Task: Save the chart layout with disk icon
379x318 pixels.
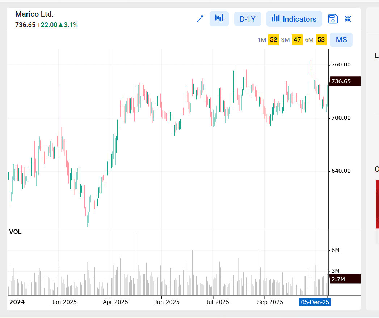Action: [333, 19]
